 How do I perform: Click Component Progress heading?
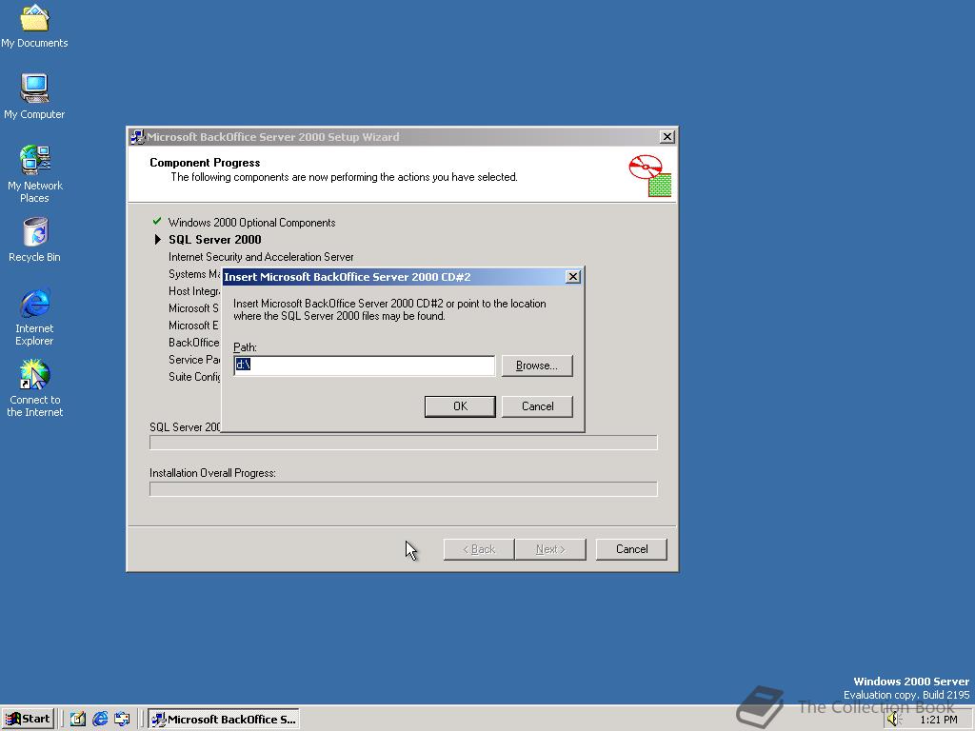pyautogui.click(x=205, y=163)
